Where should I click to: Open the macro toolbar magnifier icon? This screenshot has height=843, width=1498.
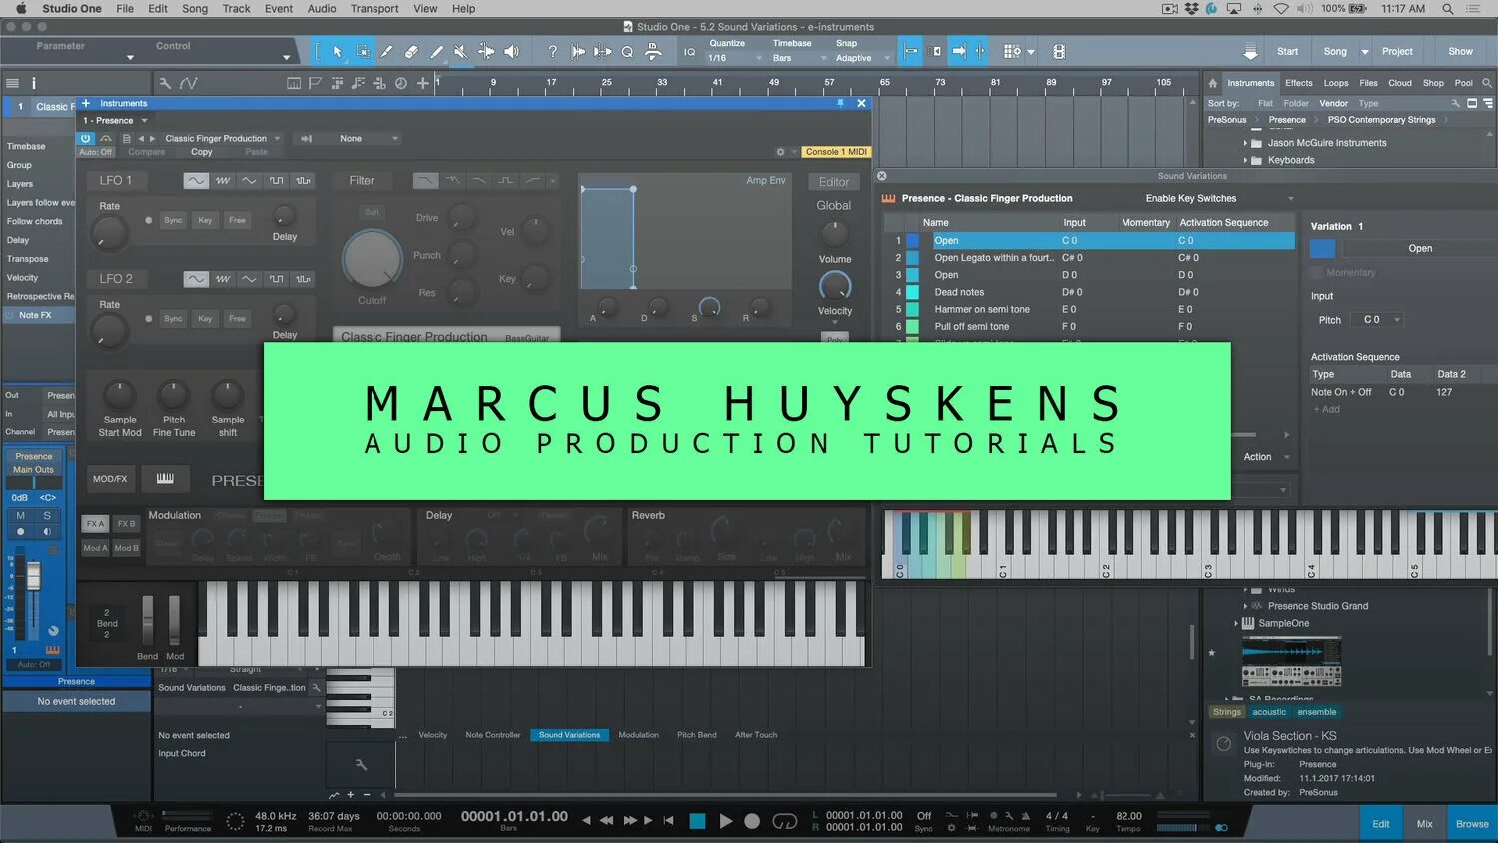(627, 51)
